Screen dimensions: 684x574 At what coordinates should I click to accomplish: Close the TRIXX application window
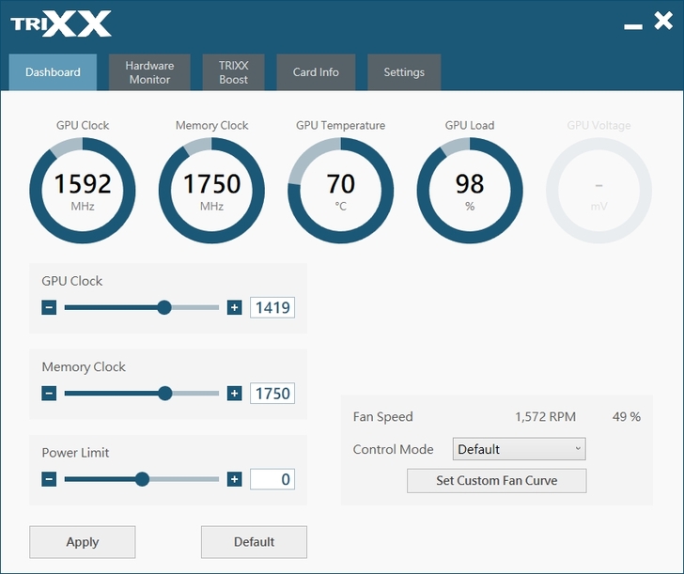(x=663, y=21)
